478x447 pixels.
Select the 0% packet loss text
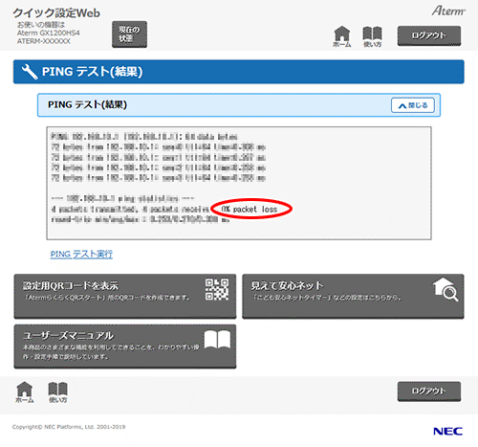pyautogui.click(x=250, y=210)
